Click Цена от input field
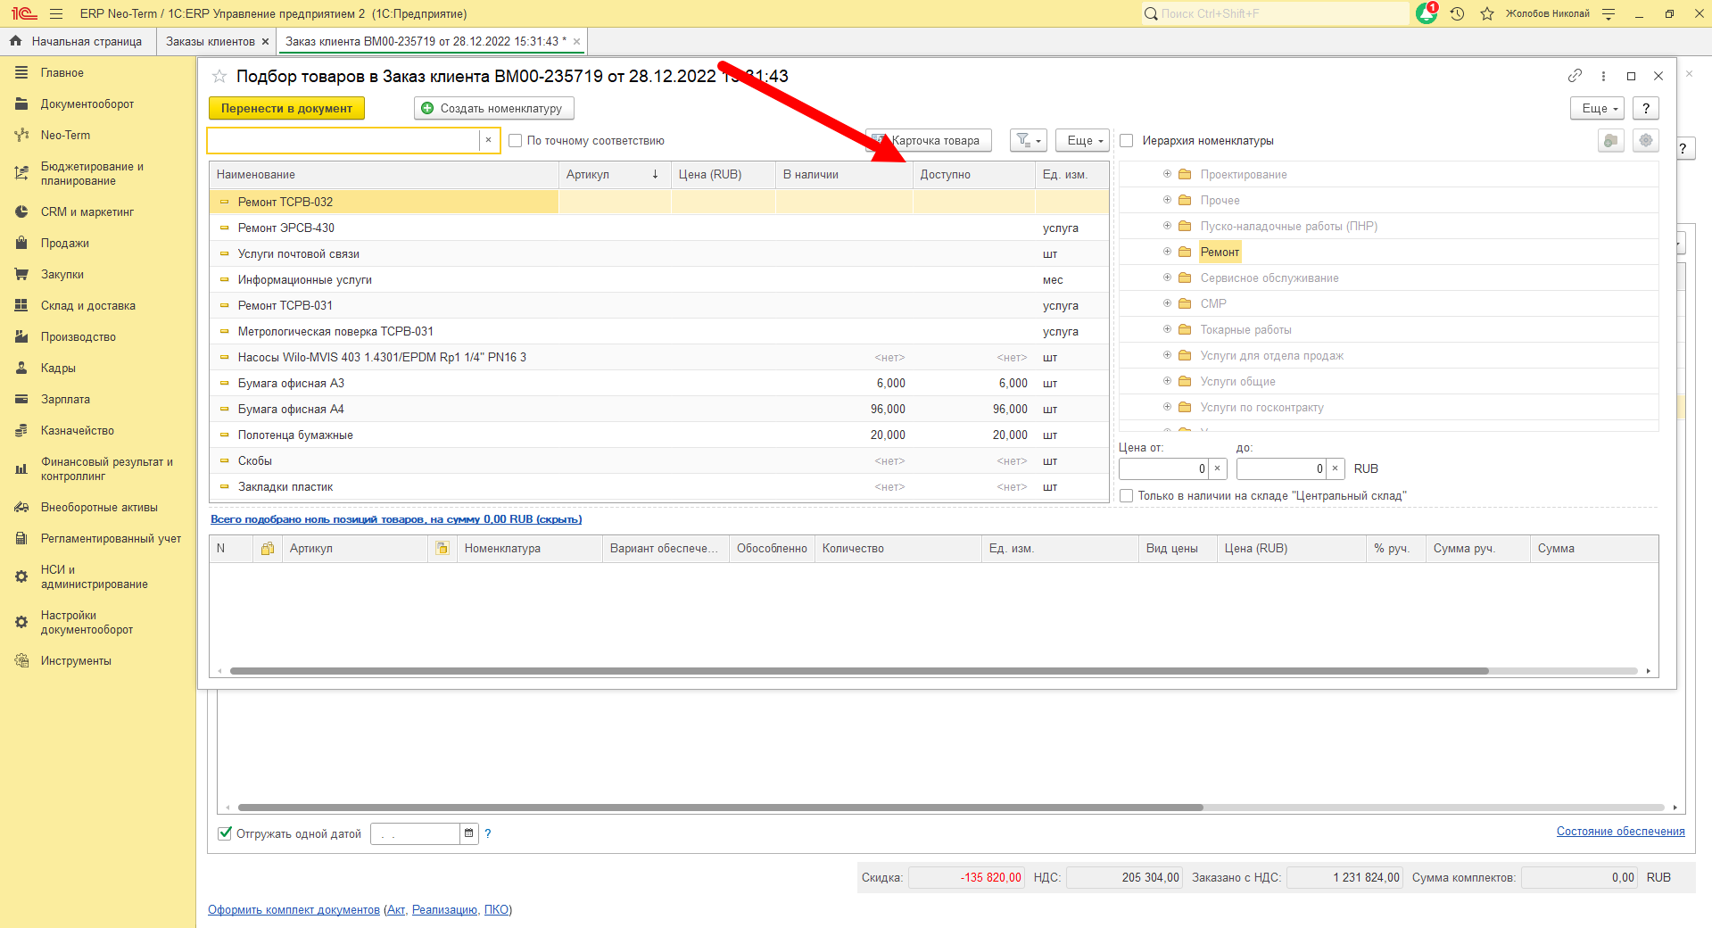Image resolution: width=1712 pixels, height=928 pixels. click(1164, 468)
